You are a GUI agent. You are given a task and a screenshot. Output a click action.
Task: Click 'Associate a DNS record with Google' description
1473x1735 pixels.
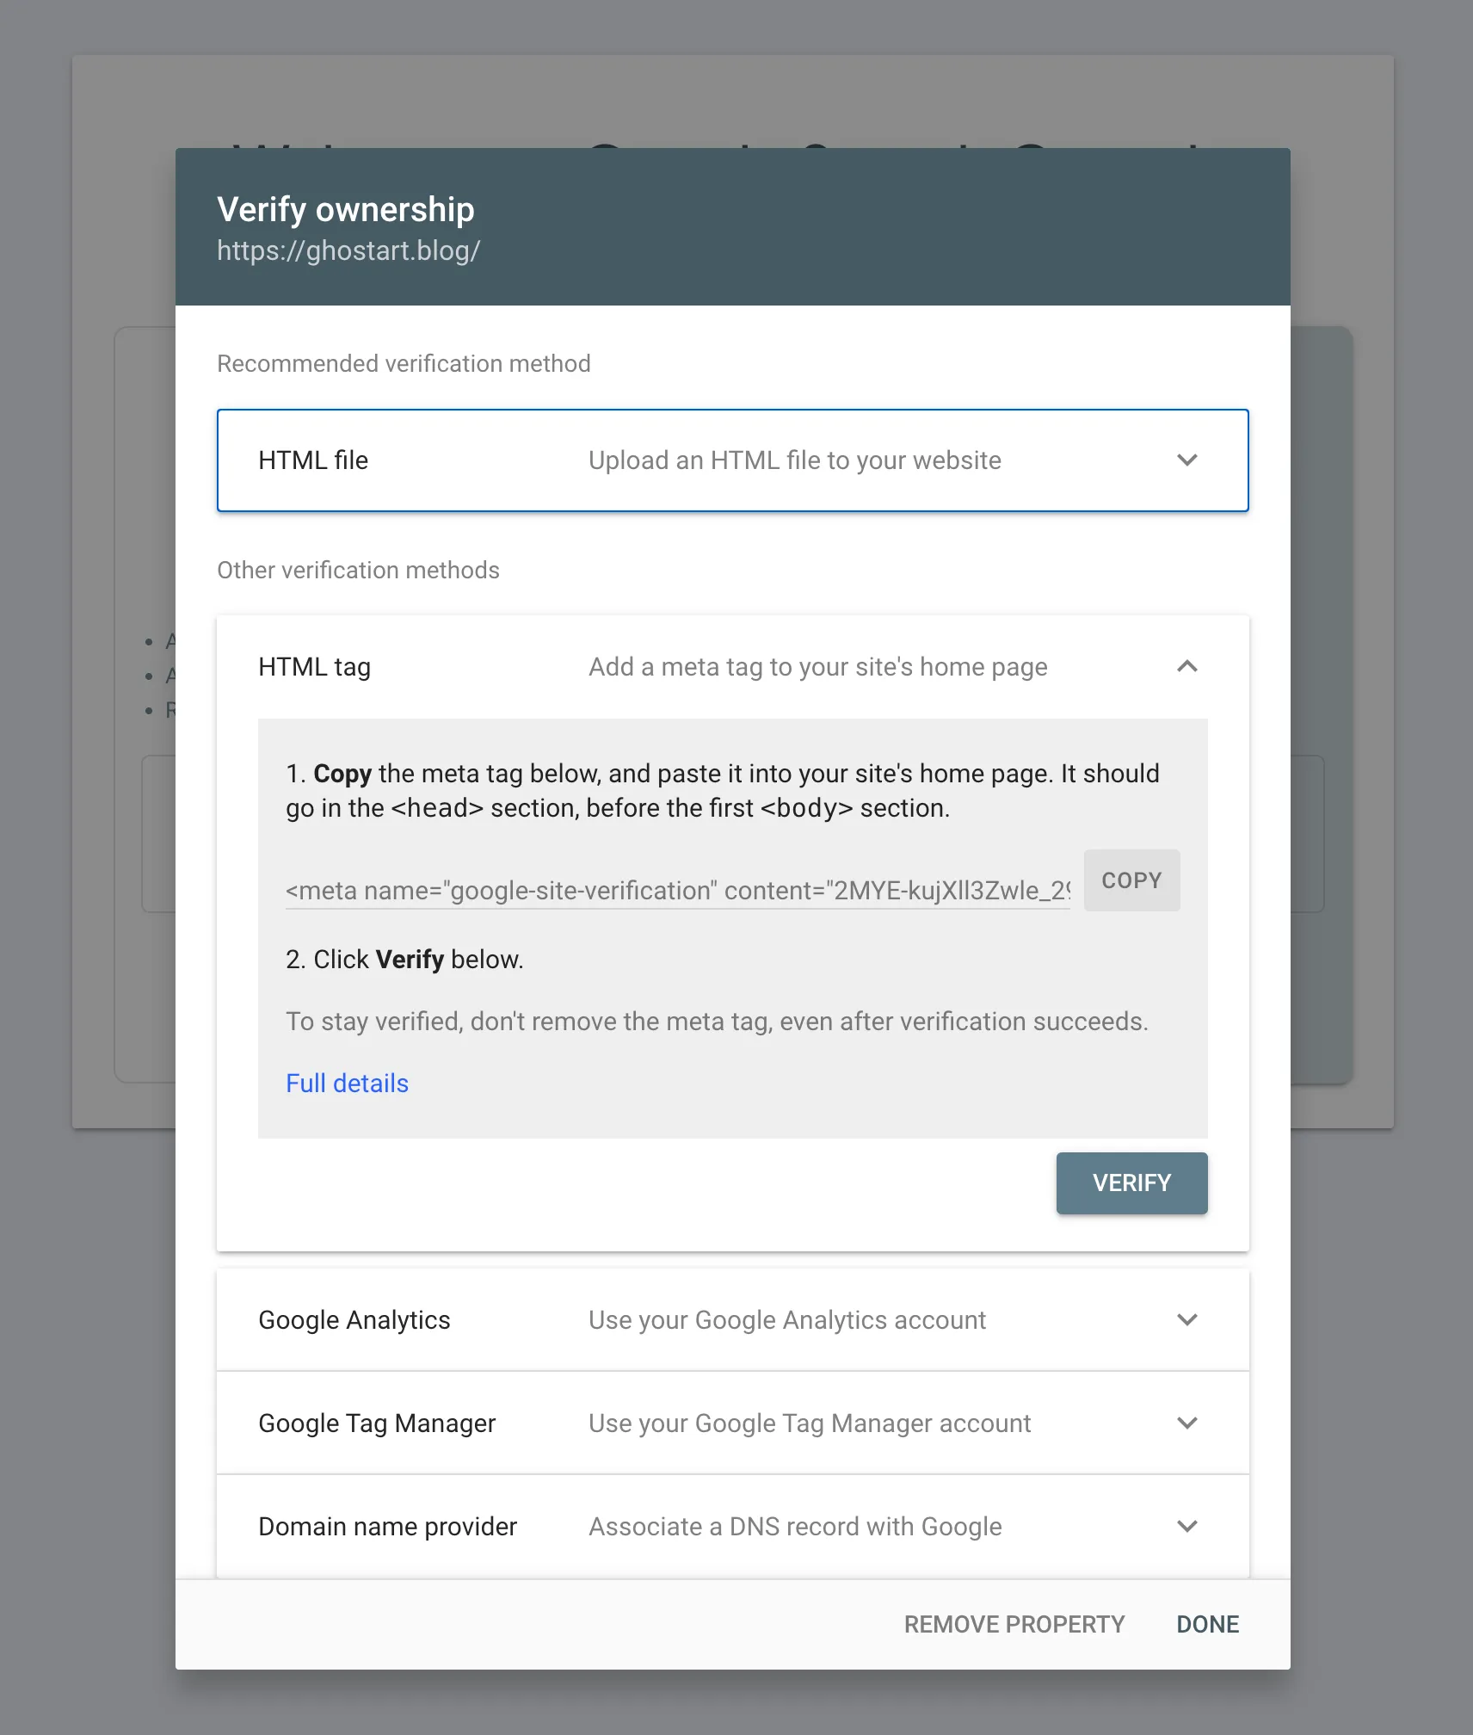[x=795, y=1527]
